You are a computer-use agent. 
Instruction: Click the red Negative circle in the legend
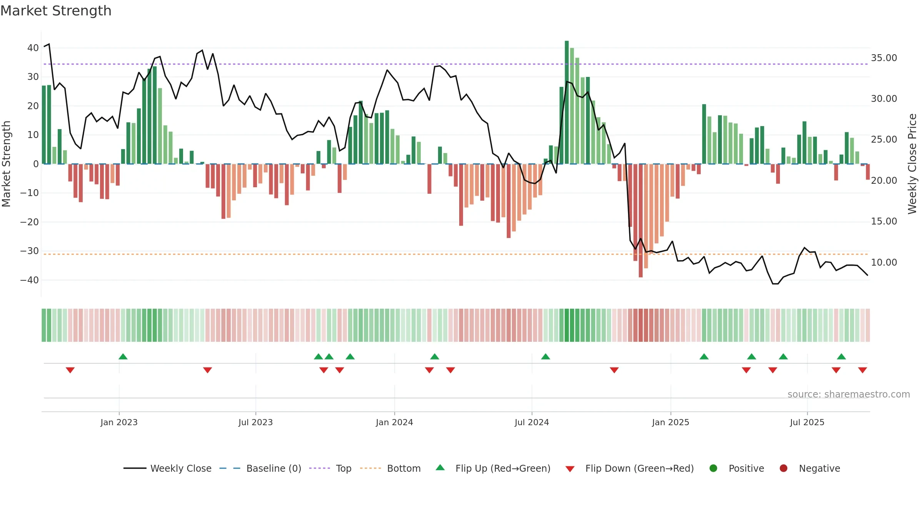783,468
